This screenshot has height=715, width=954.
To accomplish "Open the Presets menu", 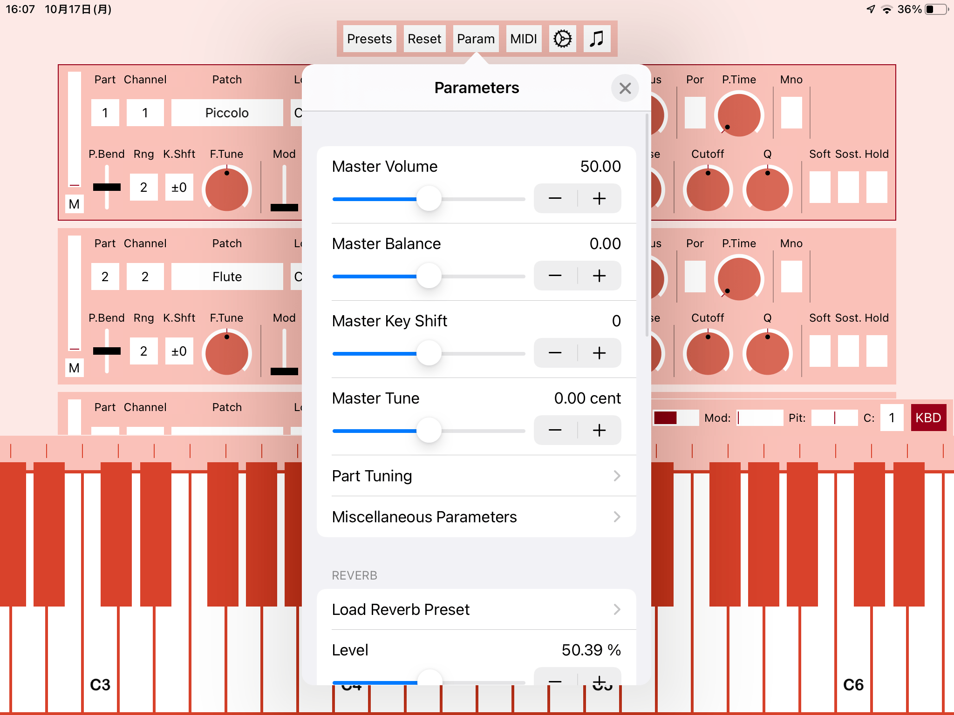I will click(x=369, y=39).
